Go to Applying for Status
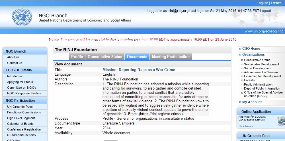The height and width of the screenshot is (141, 285). 20,82
